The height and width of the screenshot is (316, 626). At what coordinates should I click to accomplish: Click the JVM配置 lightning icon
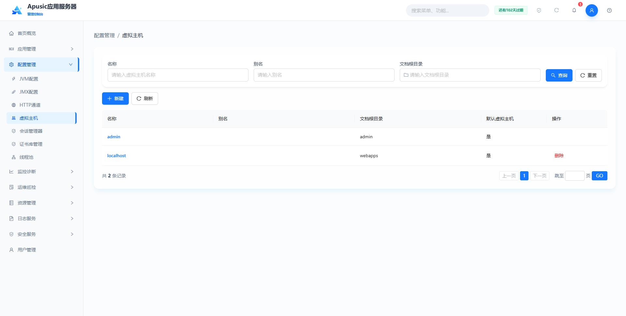tap(14, 79)
